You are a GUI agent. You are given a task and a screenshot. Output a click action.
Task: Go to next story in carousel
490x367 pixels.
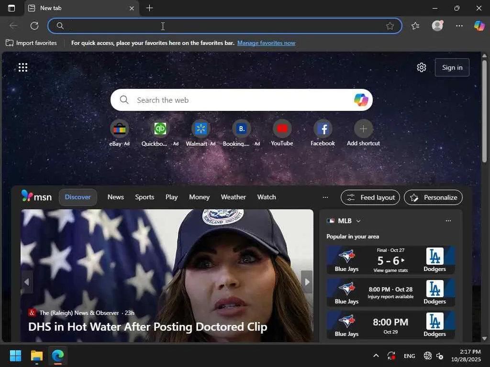coord(307,282)
